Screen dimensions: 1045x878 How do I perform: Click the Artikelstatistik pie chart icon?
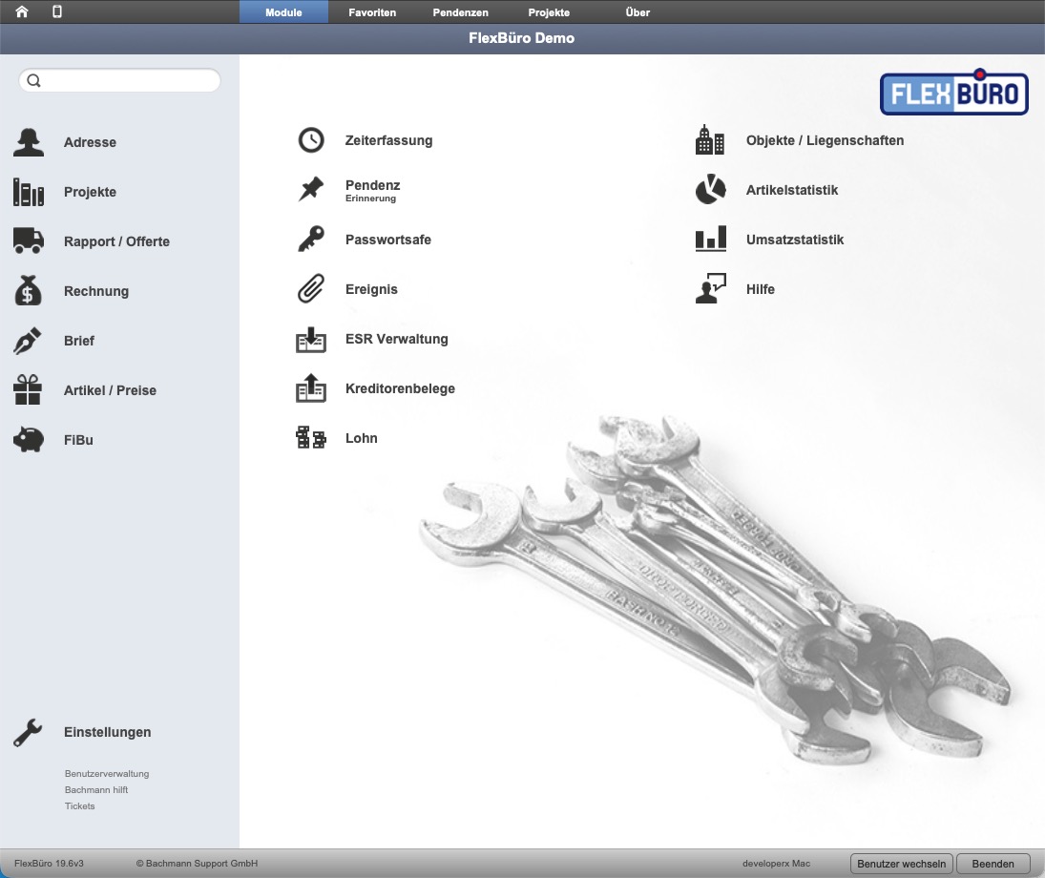pyautogui.click(x=710, y=189)
